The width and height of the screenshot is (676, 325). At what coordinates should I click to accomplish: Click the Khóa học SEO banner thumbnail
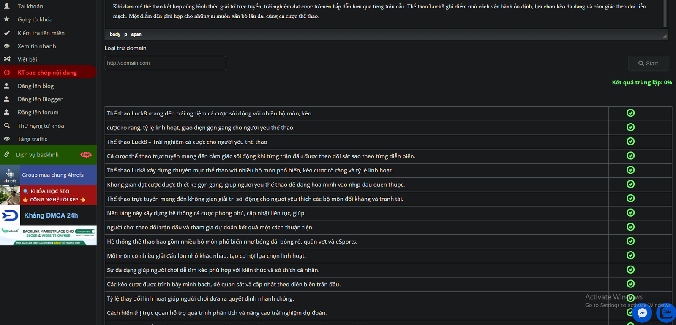pos(10,196)
